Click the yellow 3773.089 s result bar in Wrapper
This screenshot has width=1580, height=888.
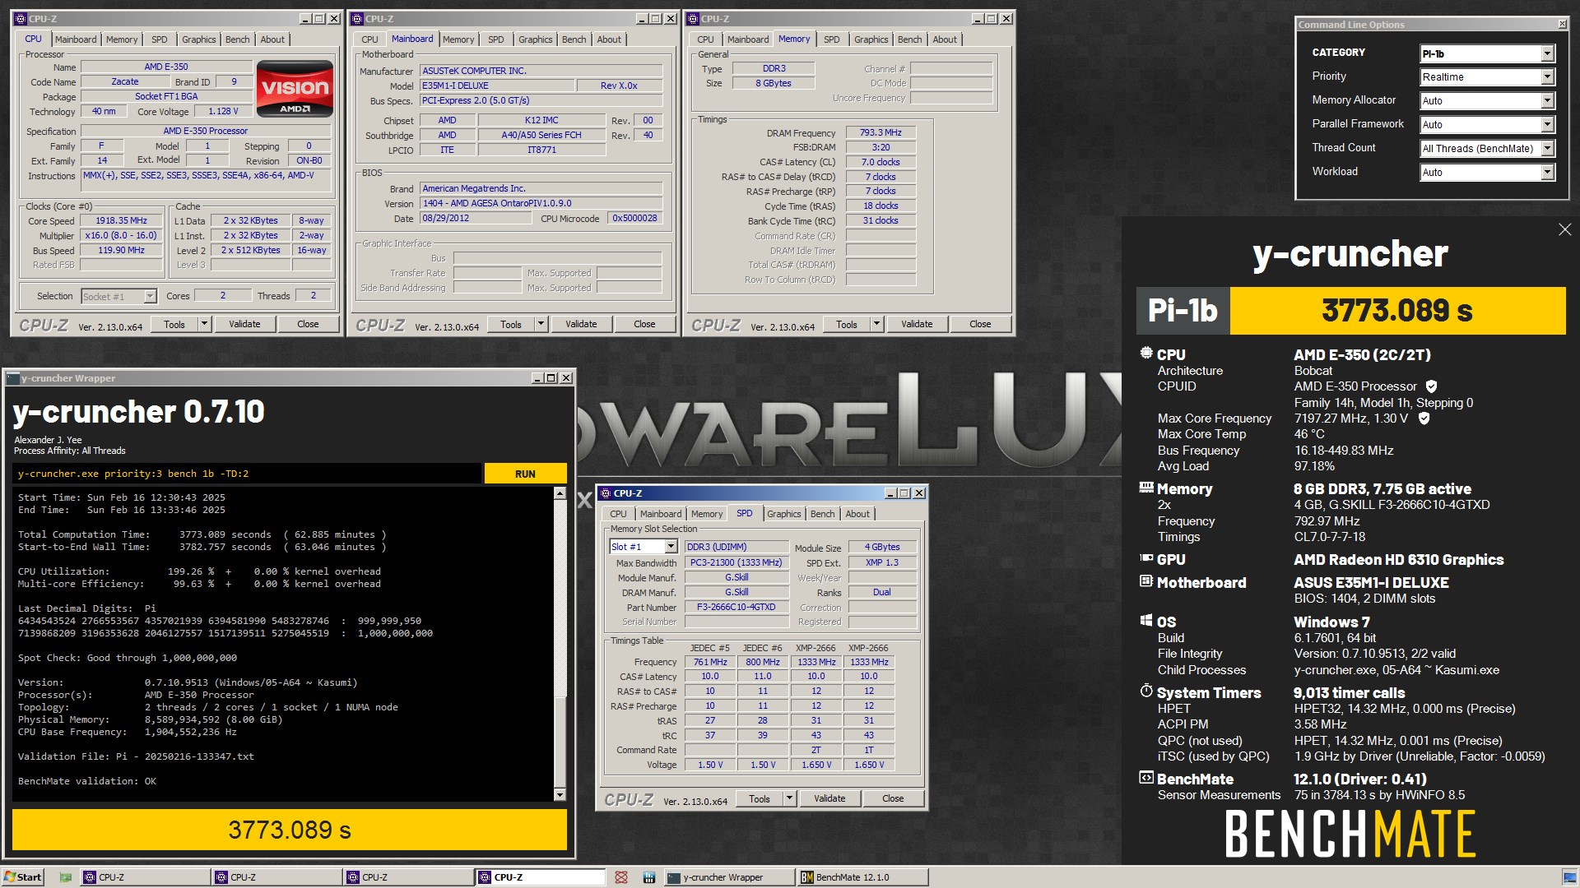[x=290, y=830]
